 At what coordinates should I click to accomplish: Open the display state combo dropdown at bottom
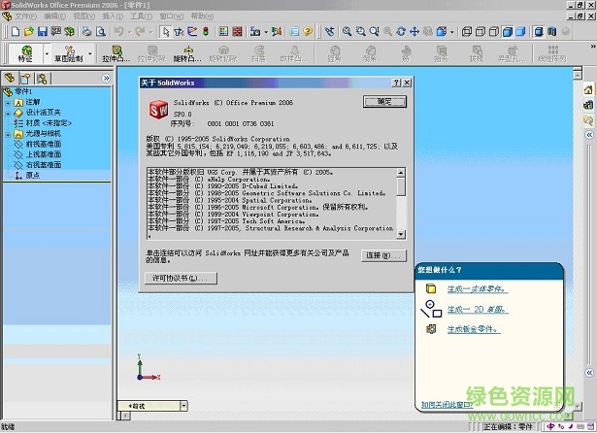point(183,406)
